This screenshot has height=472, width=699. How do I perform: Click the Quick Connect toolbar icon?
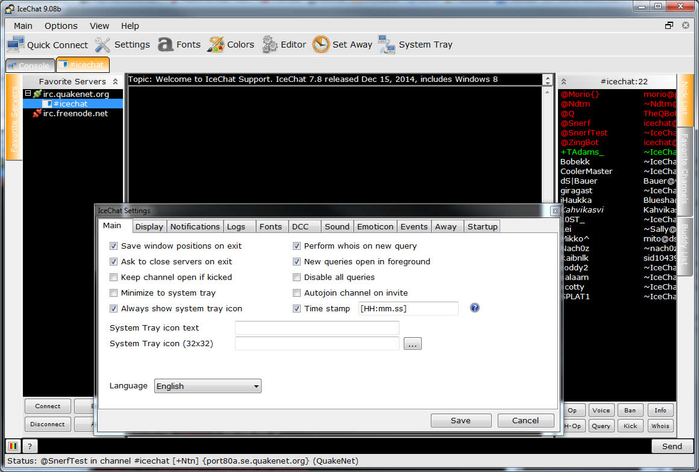[16, 45]
